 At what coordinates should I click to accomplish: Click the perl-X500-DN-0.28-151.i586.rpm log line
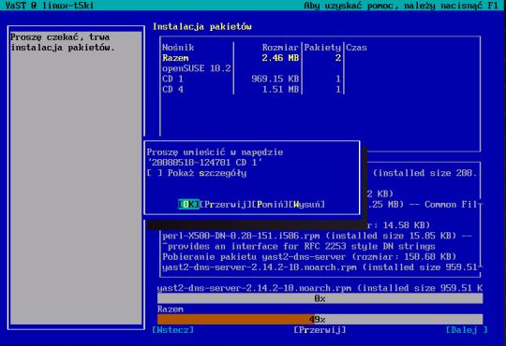point(318,236)
